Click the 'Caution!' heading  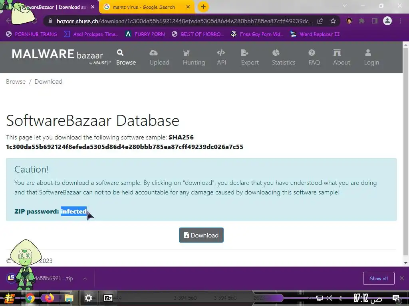point(32,169)
